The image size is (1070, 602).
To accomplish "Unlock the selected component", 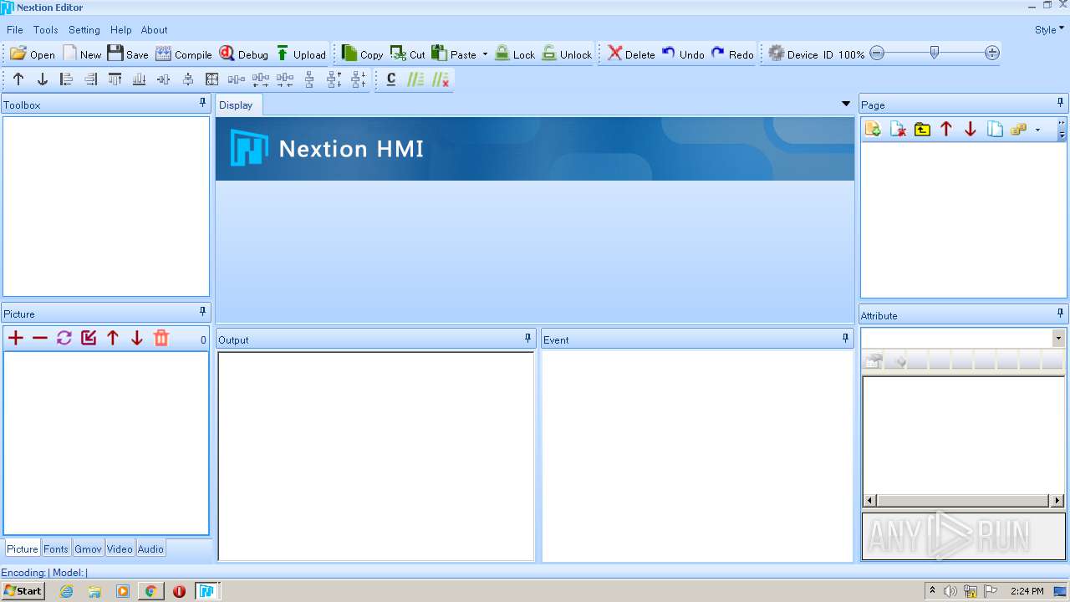I will (567, 54).
